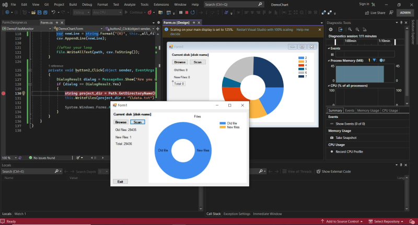Open Diagnostic Tools settings gear
Viewport: 418px width, 225px height.
(331, 30)
